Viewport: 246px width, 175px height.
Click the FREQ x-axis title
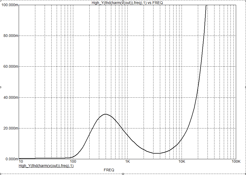click(x=109, y=170)
